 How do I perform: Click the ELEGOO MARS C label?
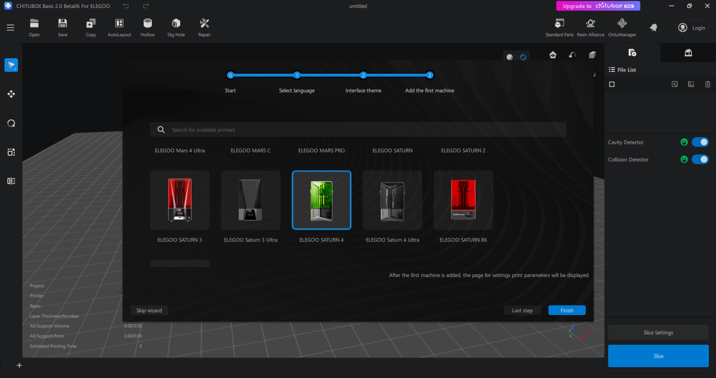251,151
